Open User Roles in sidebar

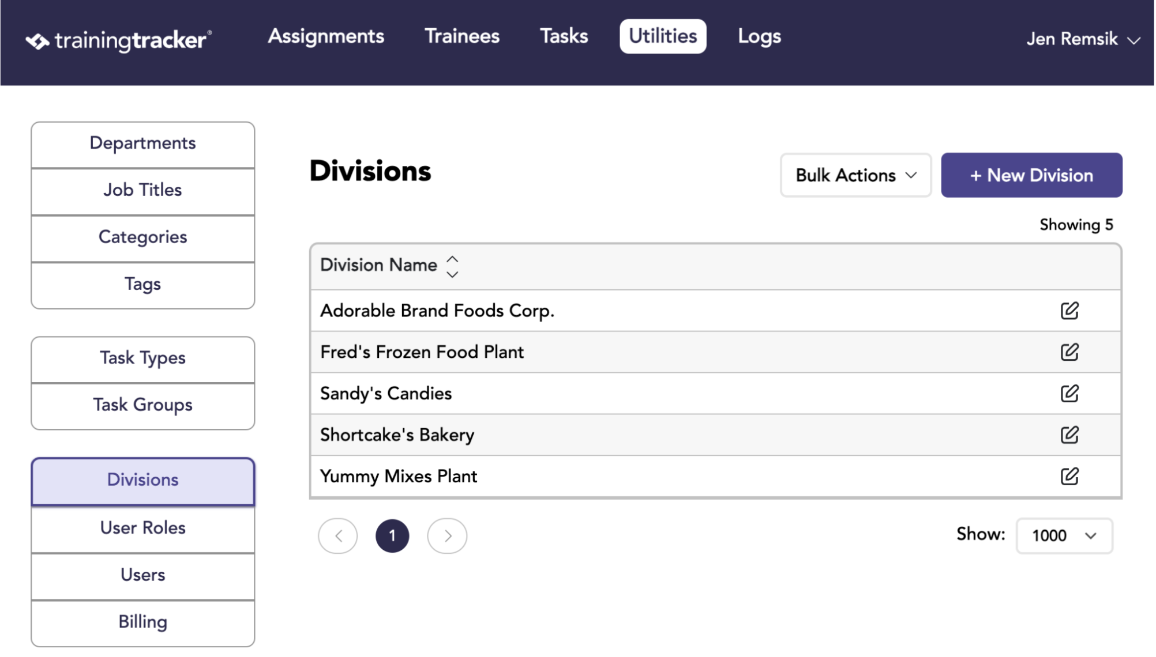click(x=143, y=528)
